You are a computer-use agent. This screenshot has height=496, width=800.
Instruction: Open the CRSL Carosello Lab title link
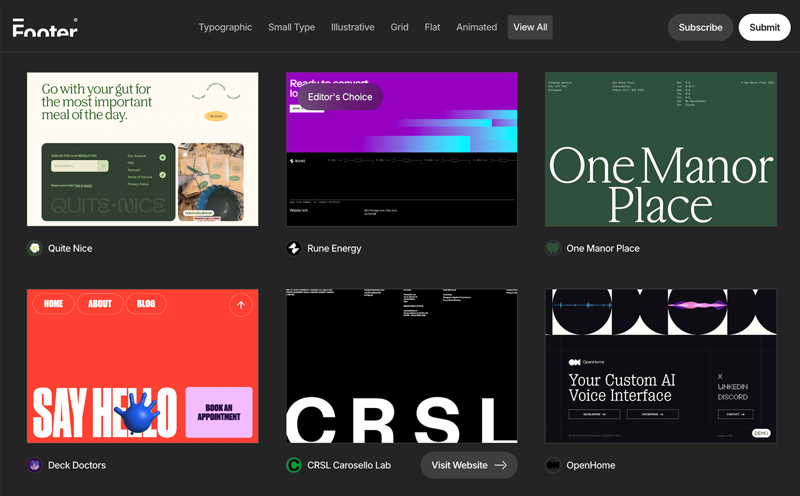click(x=349, y=466)
